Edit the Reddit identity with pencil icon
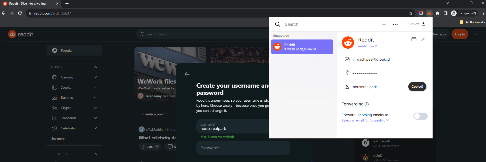 (x=423, y=39)
